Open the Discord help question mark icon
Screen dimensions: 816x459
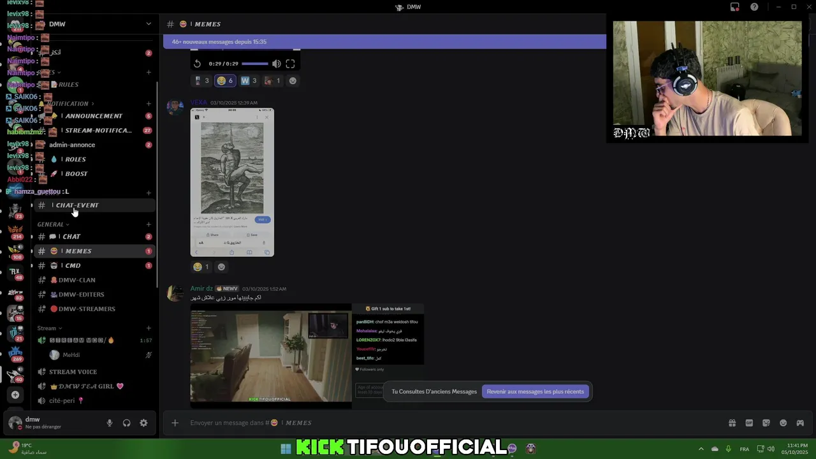click(754, 7)
